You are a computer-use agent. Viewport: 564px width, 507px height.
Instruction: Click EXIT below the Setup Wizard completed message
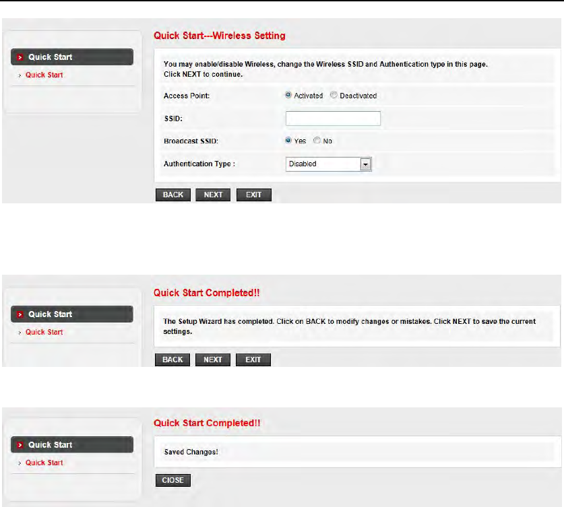(253, 360)
